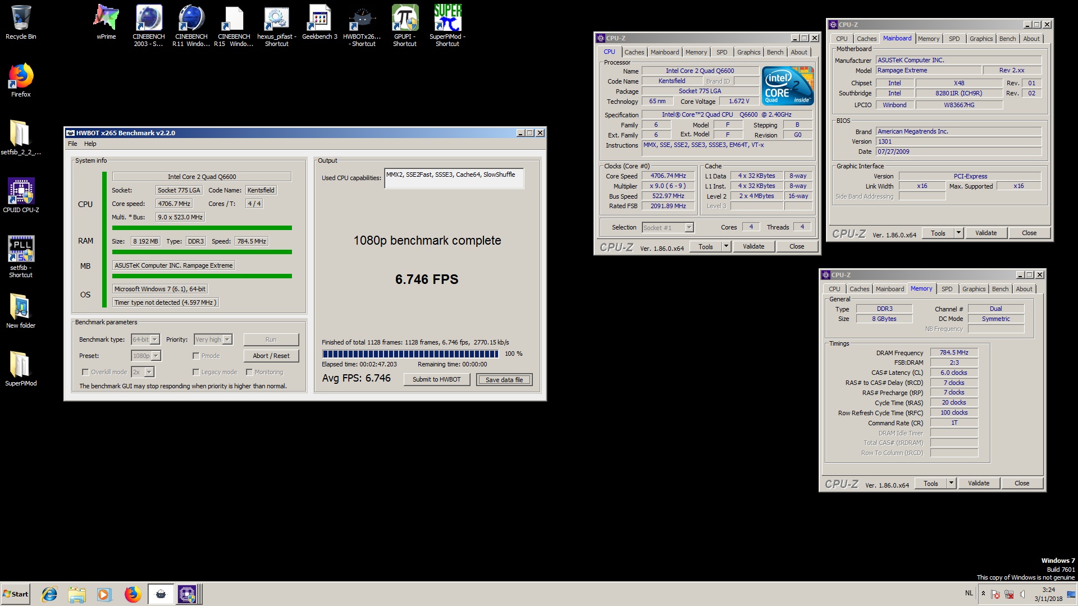Screen dimensions: 1078x606
Task: Click Save data file button
Action: (504, 380)
